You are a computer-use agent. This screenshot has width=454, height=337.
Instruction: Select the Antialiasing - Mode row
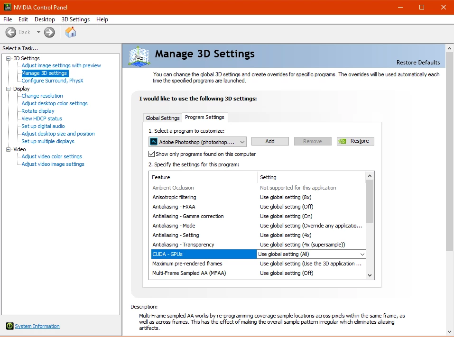click(259, 226)
